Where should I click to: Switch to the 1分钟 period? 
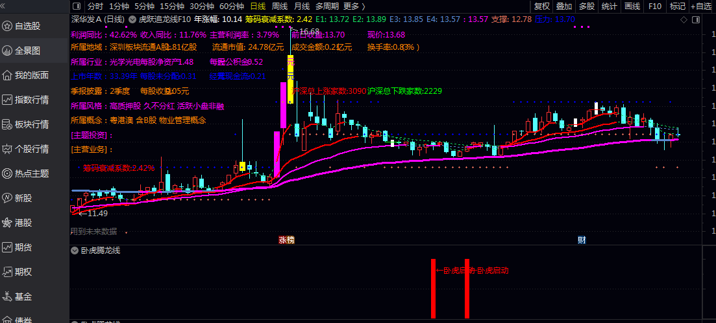click(119, 6)
